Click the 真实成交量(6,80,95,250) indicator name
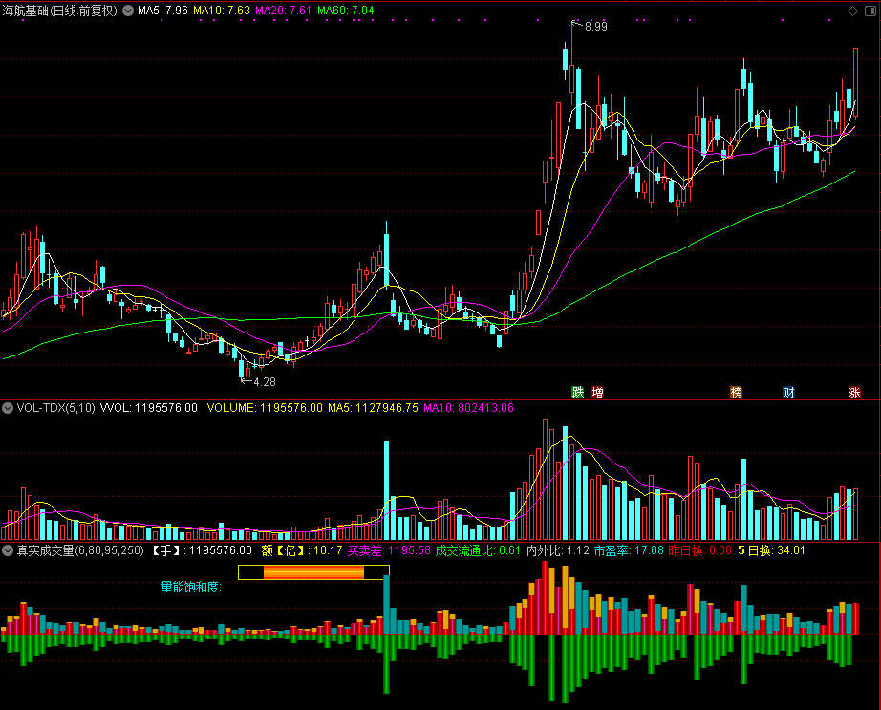Screen dimensions: 881x710 click(x=80, y=550)
